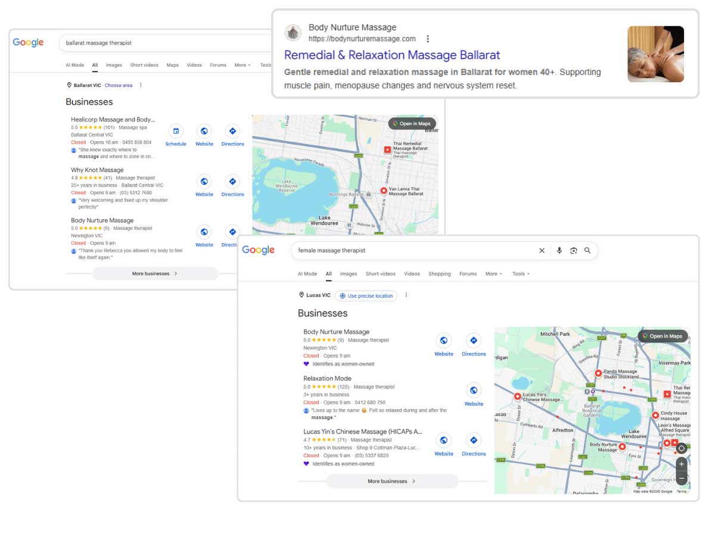The width and height of the screenshot is (715, 536).
Task: Select Forums tab in ballarat search window
Action: point(218,66)
